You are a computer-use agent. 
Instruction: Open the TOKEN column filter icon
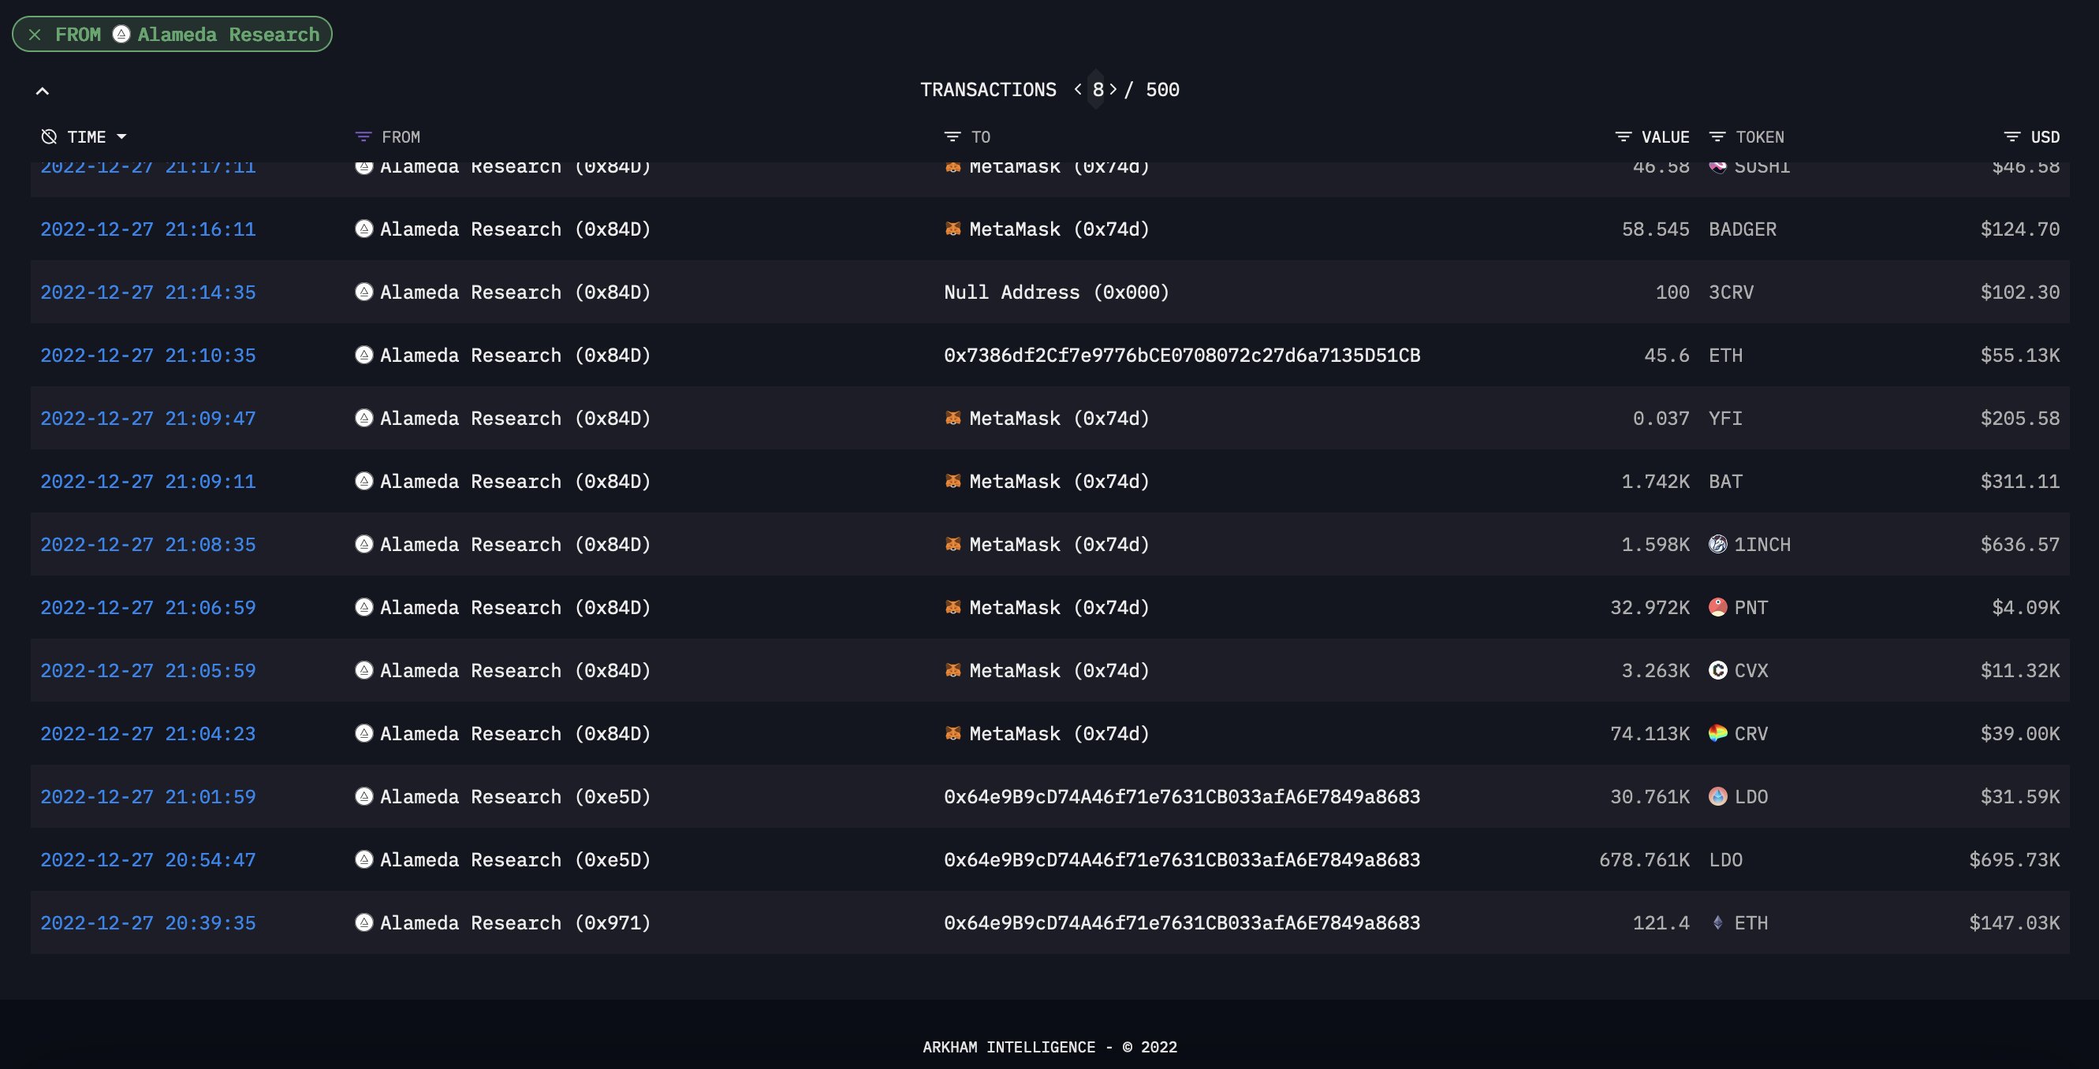tap(1717, 137)
